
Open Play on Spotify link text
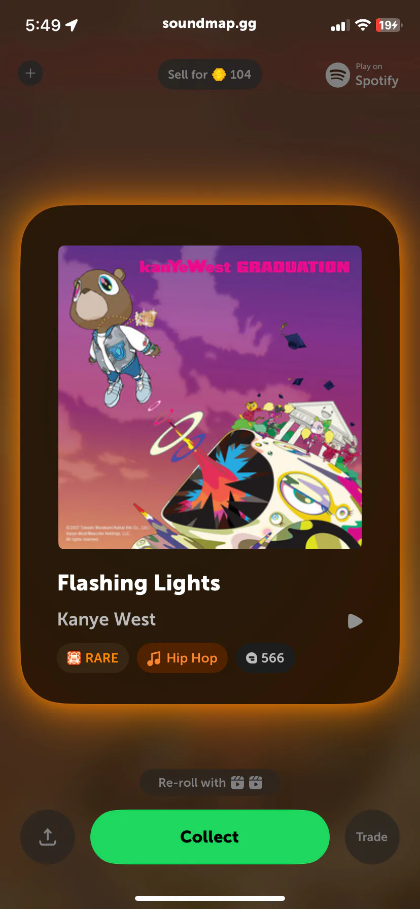377,75
